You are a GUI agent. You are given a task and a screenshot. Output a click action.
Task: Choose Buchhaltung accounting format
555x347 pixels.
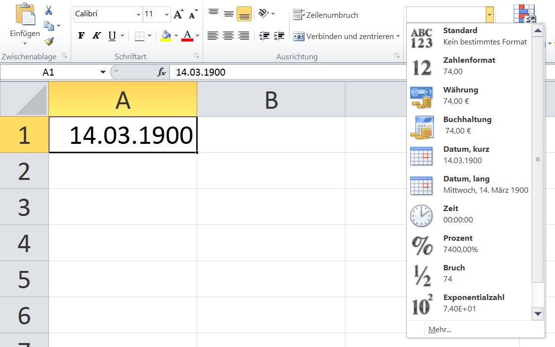(x=470, y=126)
